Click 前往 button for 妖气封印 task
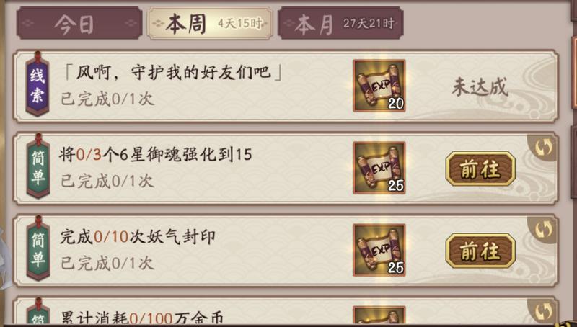 [x=480, y=251]
